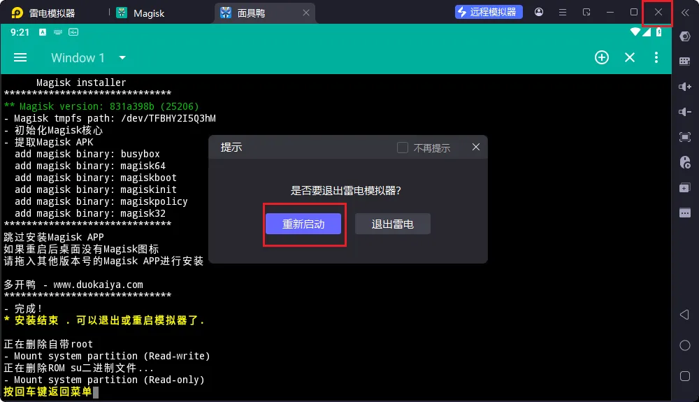Increase volume from the sidebar
The height and width of the screenshot is (402, 699).
pos(685,87)
